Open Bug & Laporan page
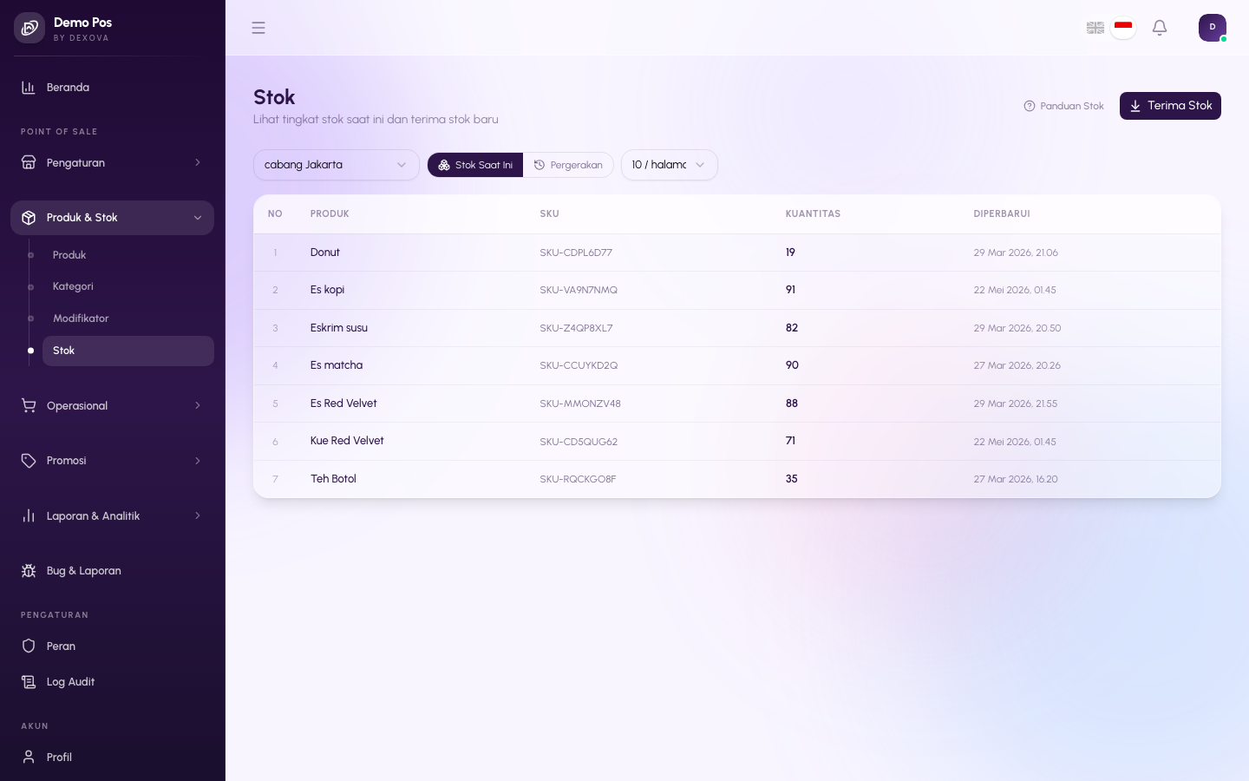 coord(112,571)
